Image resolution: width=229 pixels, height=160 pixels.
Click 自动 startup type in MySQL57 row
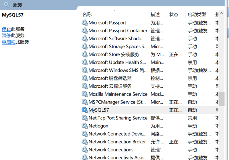pyautogui.click(x=192, y=110)
